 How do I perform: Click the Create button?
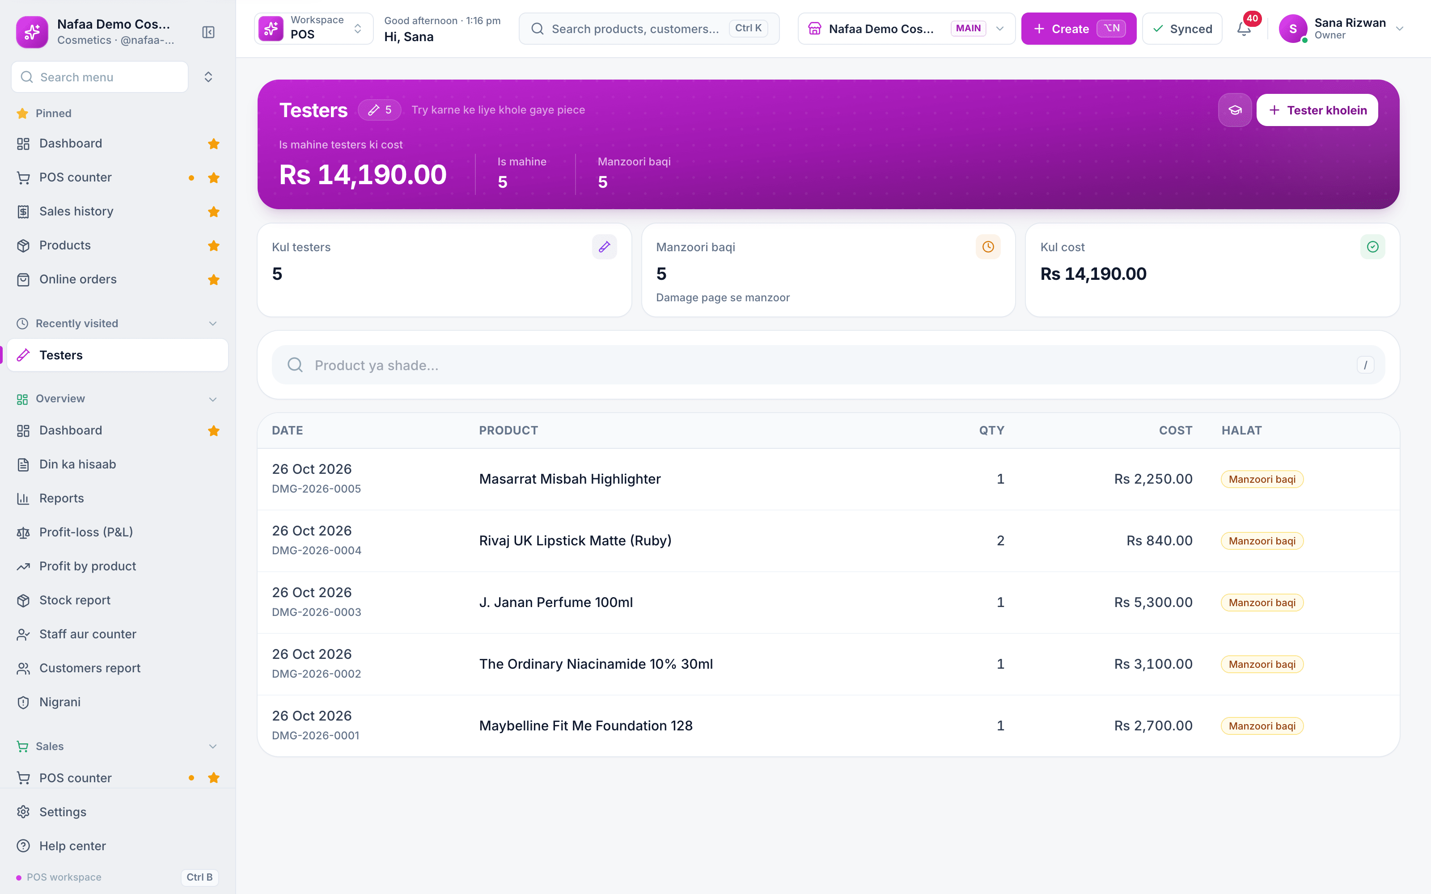[x=1079, y=28]
